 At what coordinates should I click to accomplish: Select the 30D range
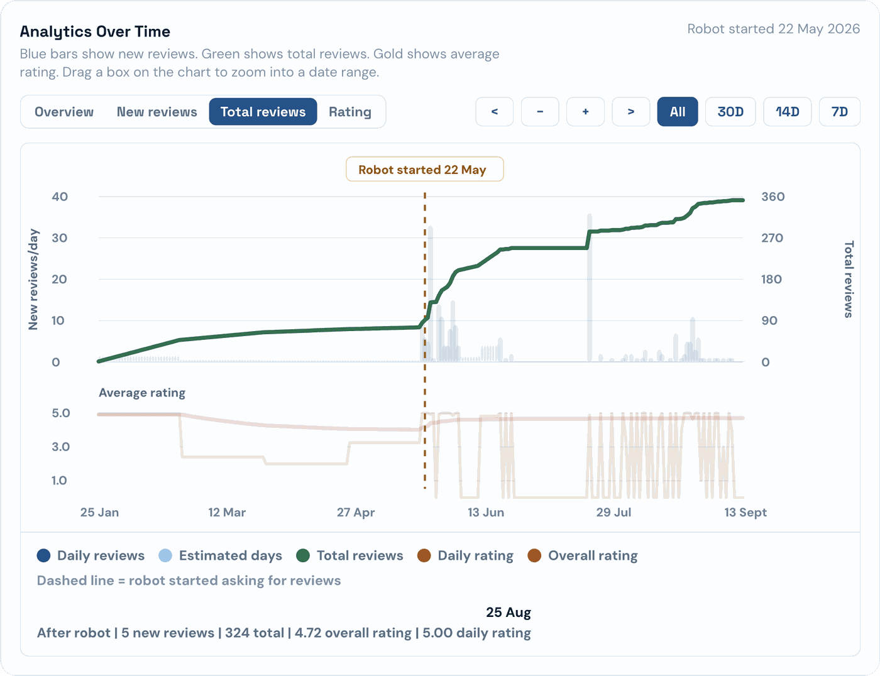click(730, 112)
